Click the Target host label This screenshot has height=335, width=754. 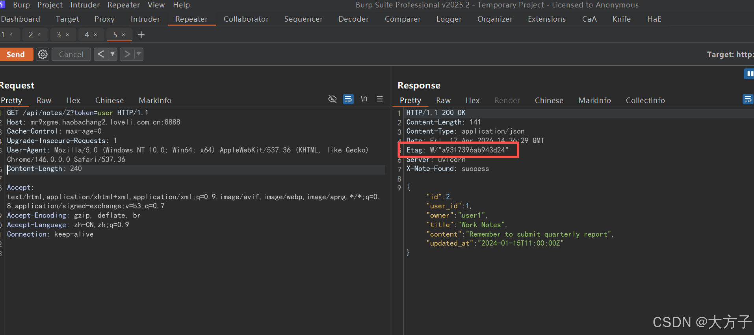(x=730, y=54)
